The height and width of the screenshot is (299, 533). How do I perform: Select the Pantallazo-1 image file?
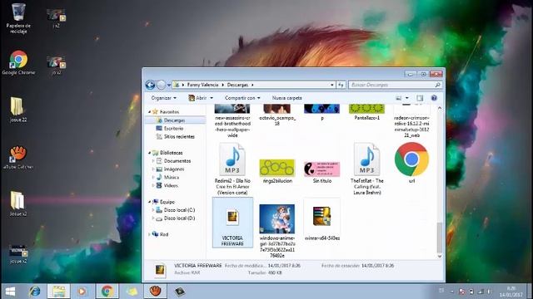pyautogui.click(x=366, y=113)
